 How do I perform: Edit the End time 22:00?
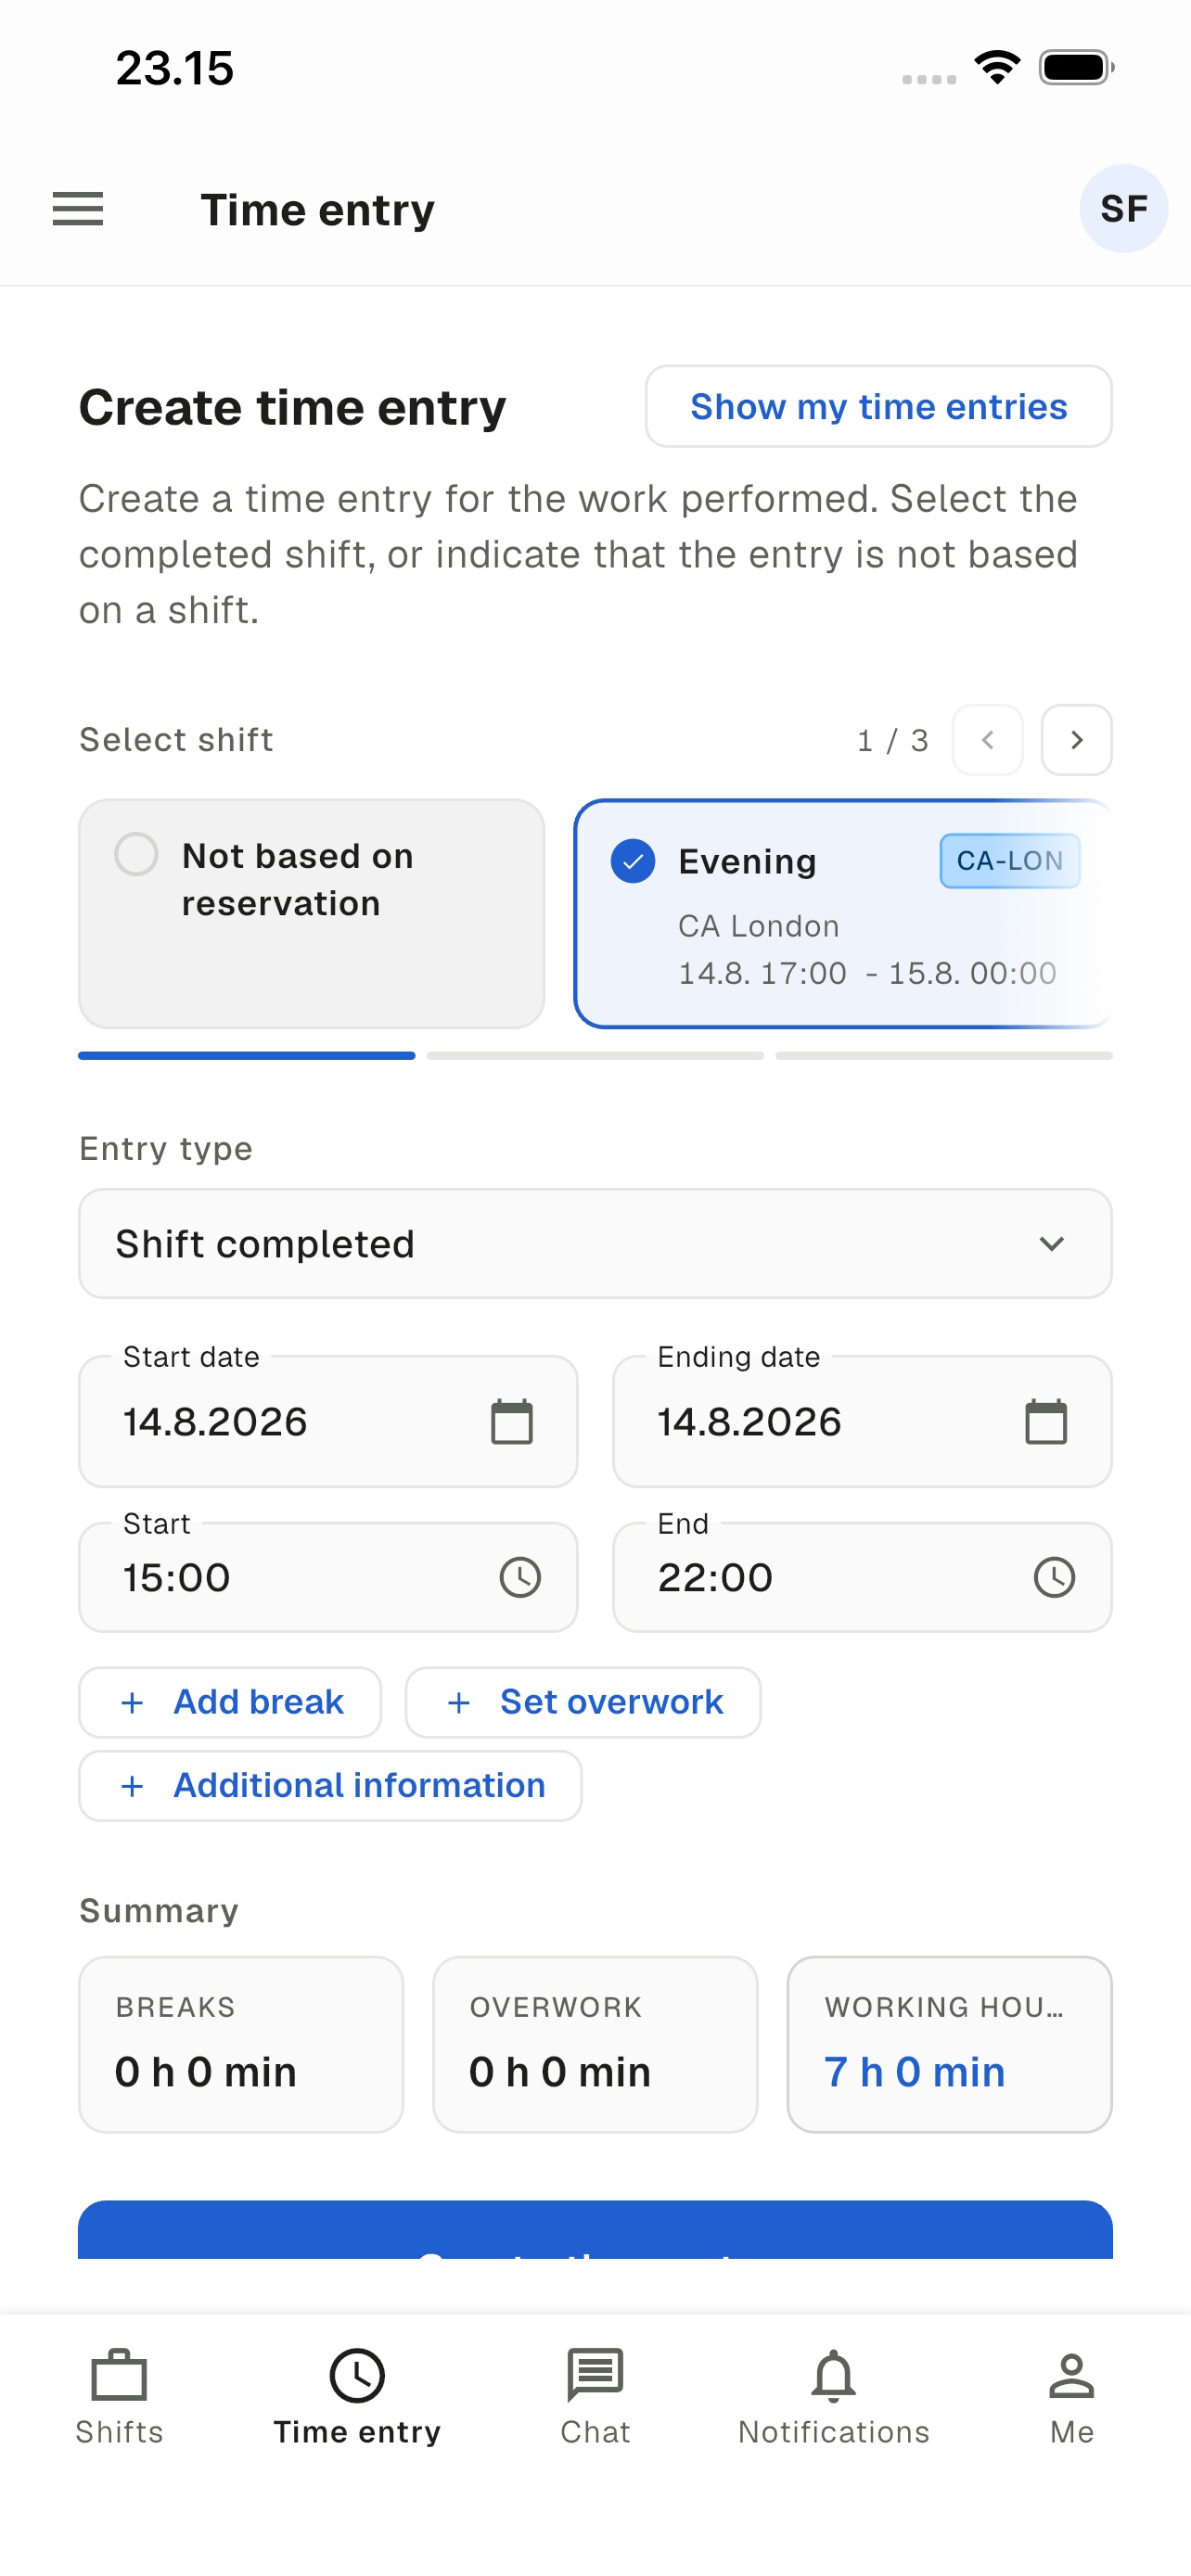(862, 1577)
